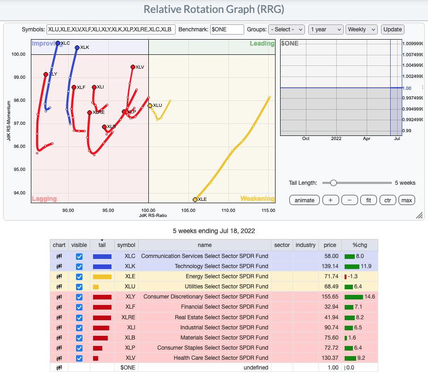Click the XLV data point on graph

click(133, 67)
